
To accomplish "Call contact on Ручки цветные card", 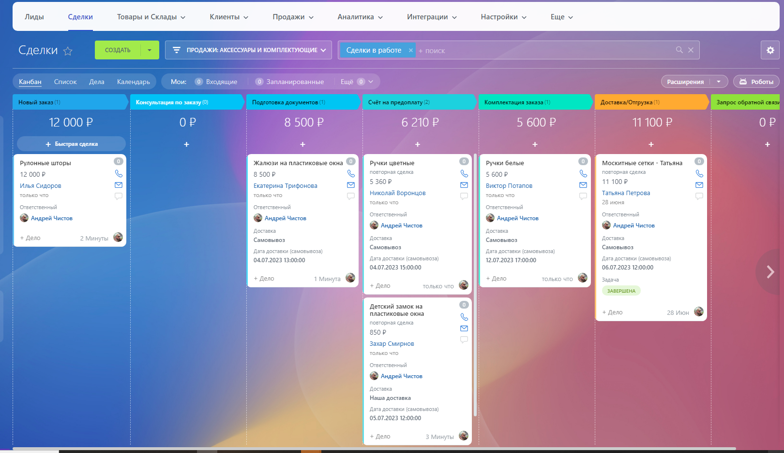I will [464, 173].
